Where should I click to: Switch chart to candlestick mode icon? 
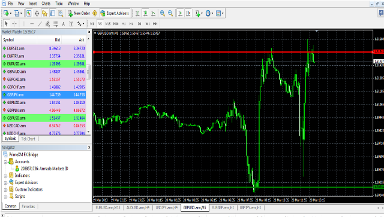click(x=145, y=13)
